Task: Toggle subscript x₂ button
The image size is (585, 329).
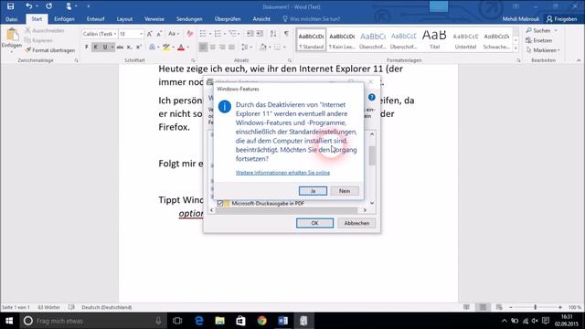Action: pyautogui.click(x=129, y=47)
